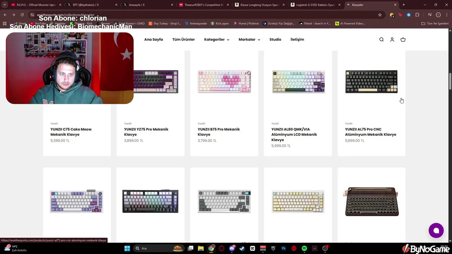
Task: Open OBS Studio from the taskbar
Action: coord(325,248)
